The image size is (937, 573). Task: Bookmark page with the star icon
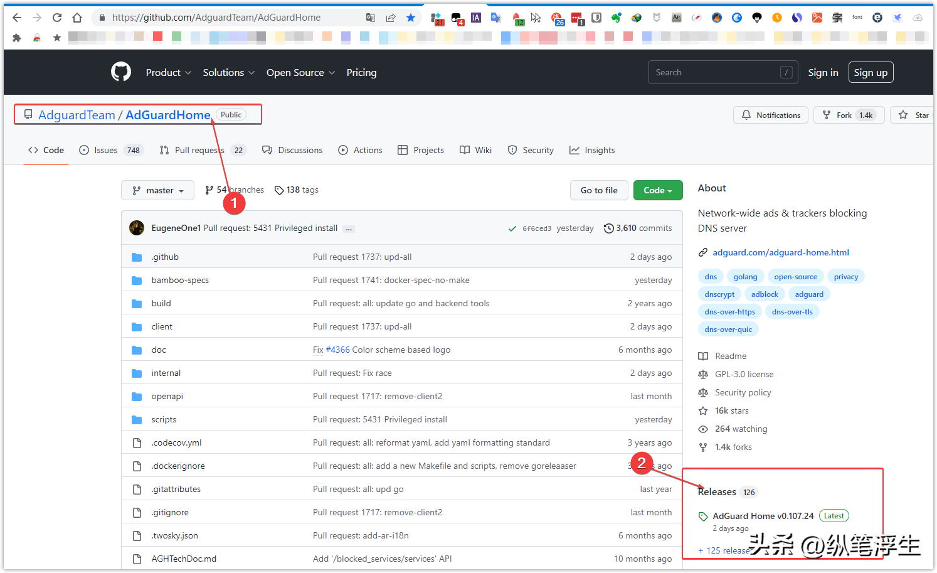pos(411,18)
